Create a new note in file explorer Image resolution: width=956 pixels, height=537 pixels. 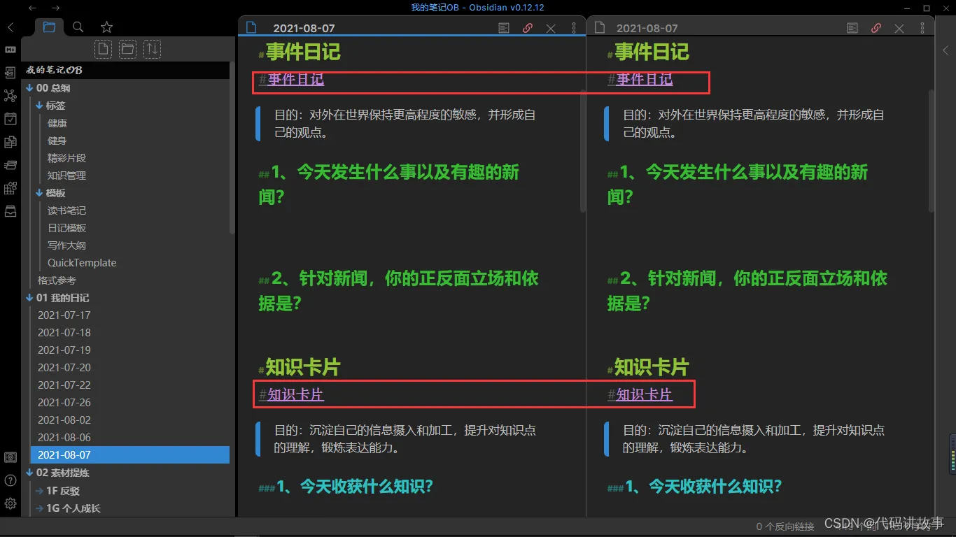click(x=104, y=49)
